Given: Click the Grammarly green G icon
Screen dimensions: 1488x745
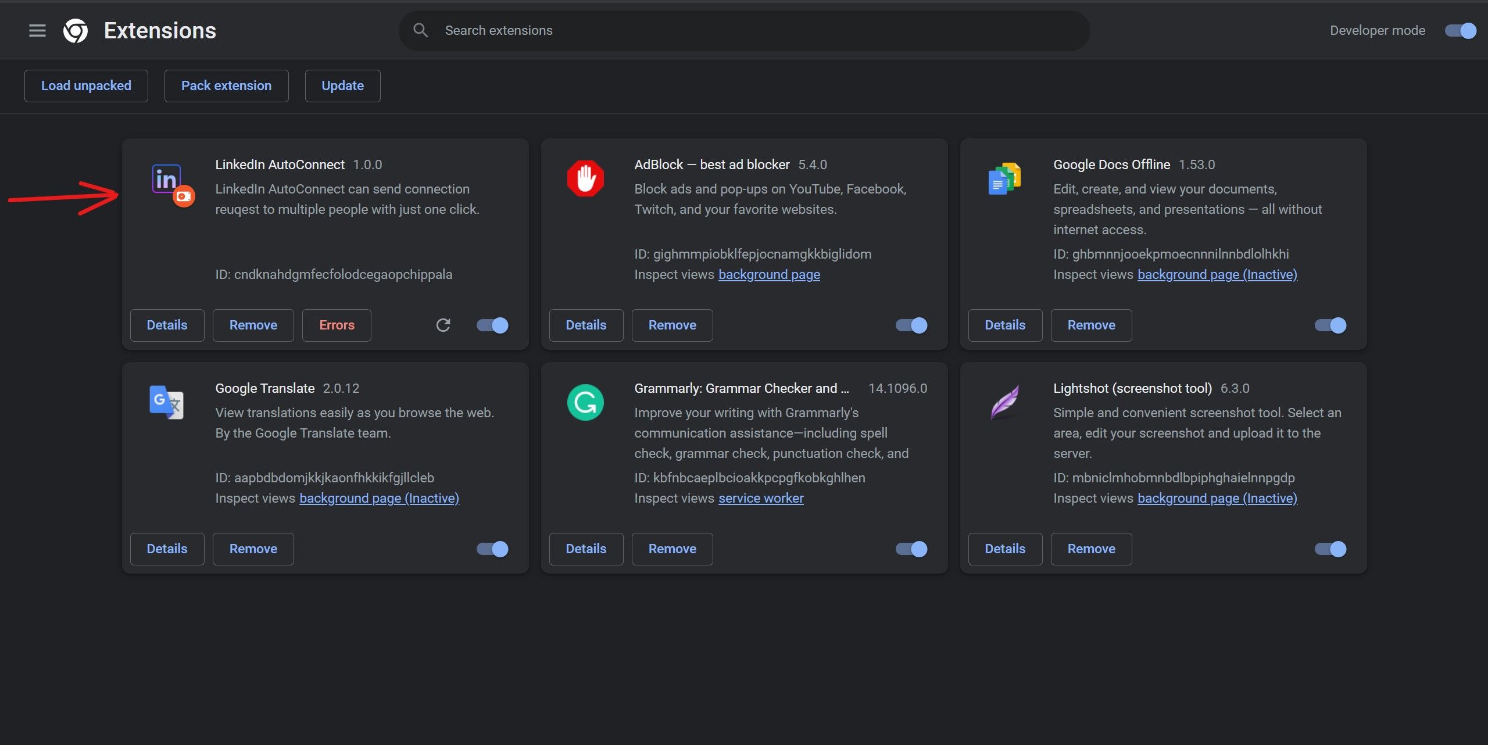Looking at the screenshot, I should click(585, 402).
